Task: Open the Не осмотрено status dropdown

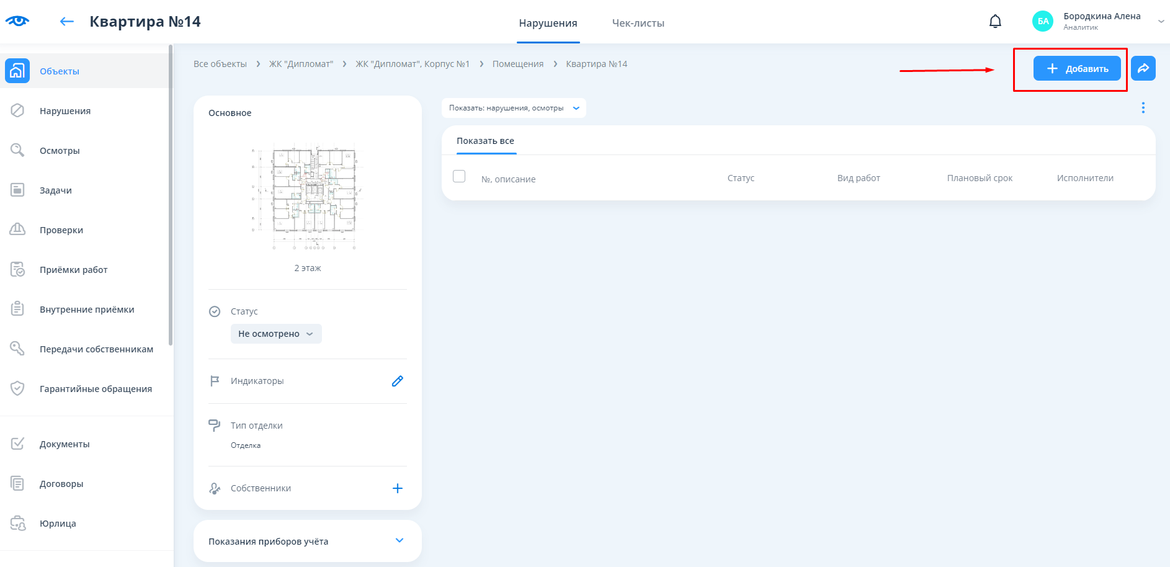Action: 276,334
